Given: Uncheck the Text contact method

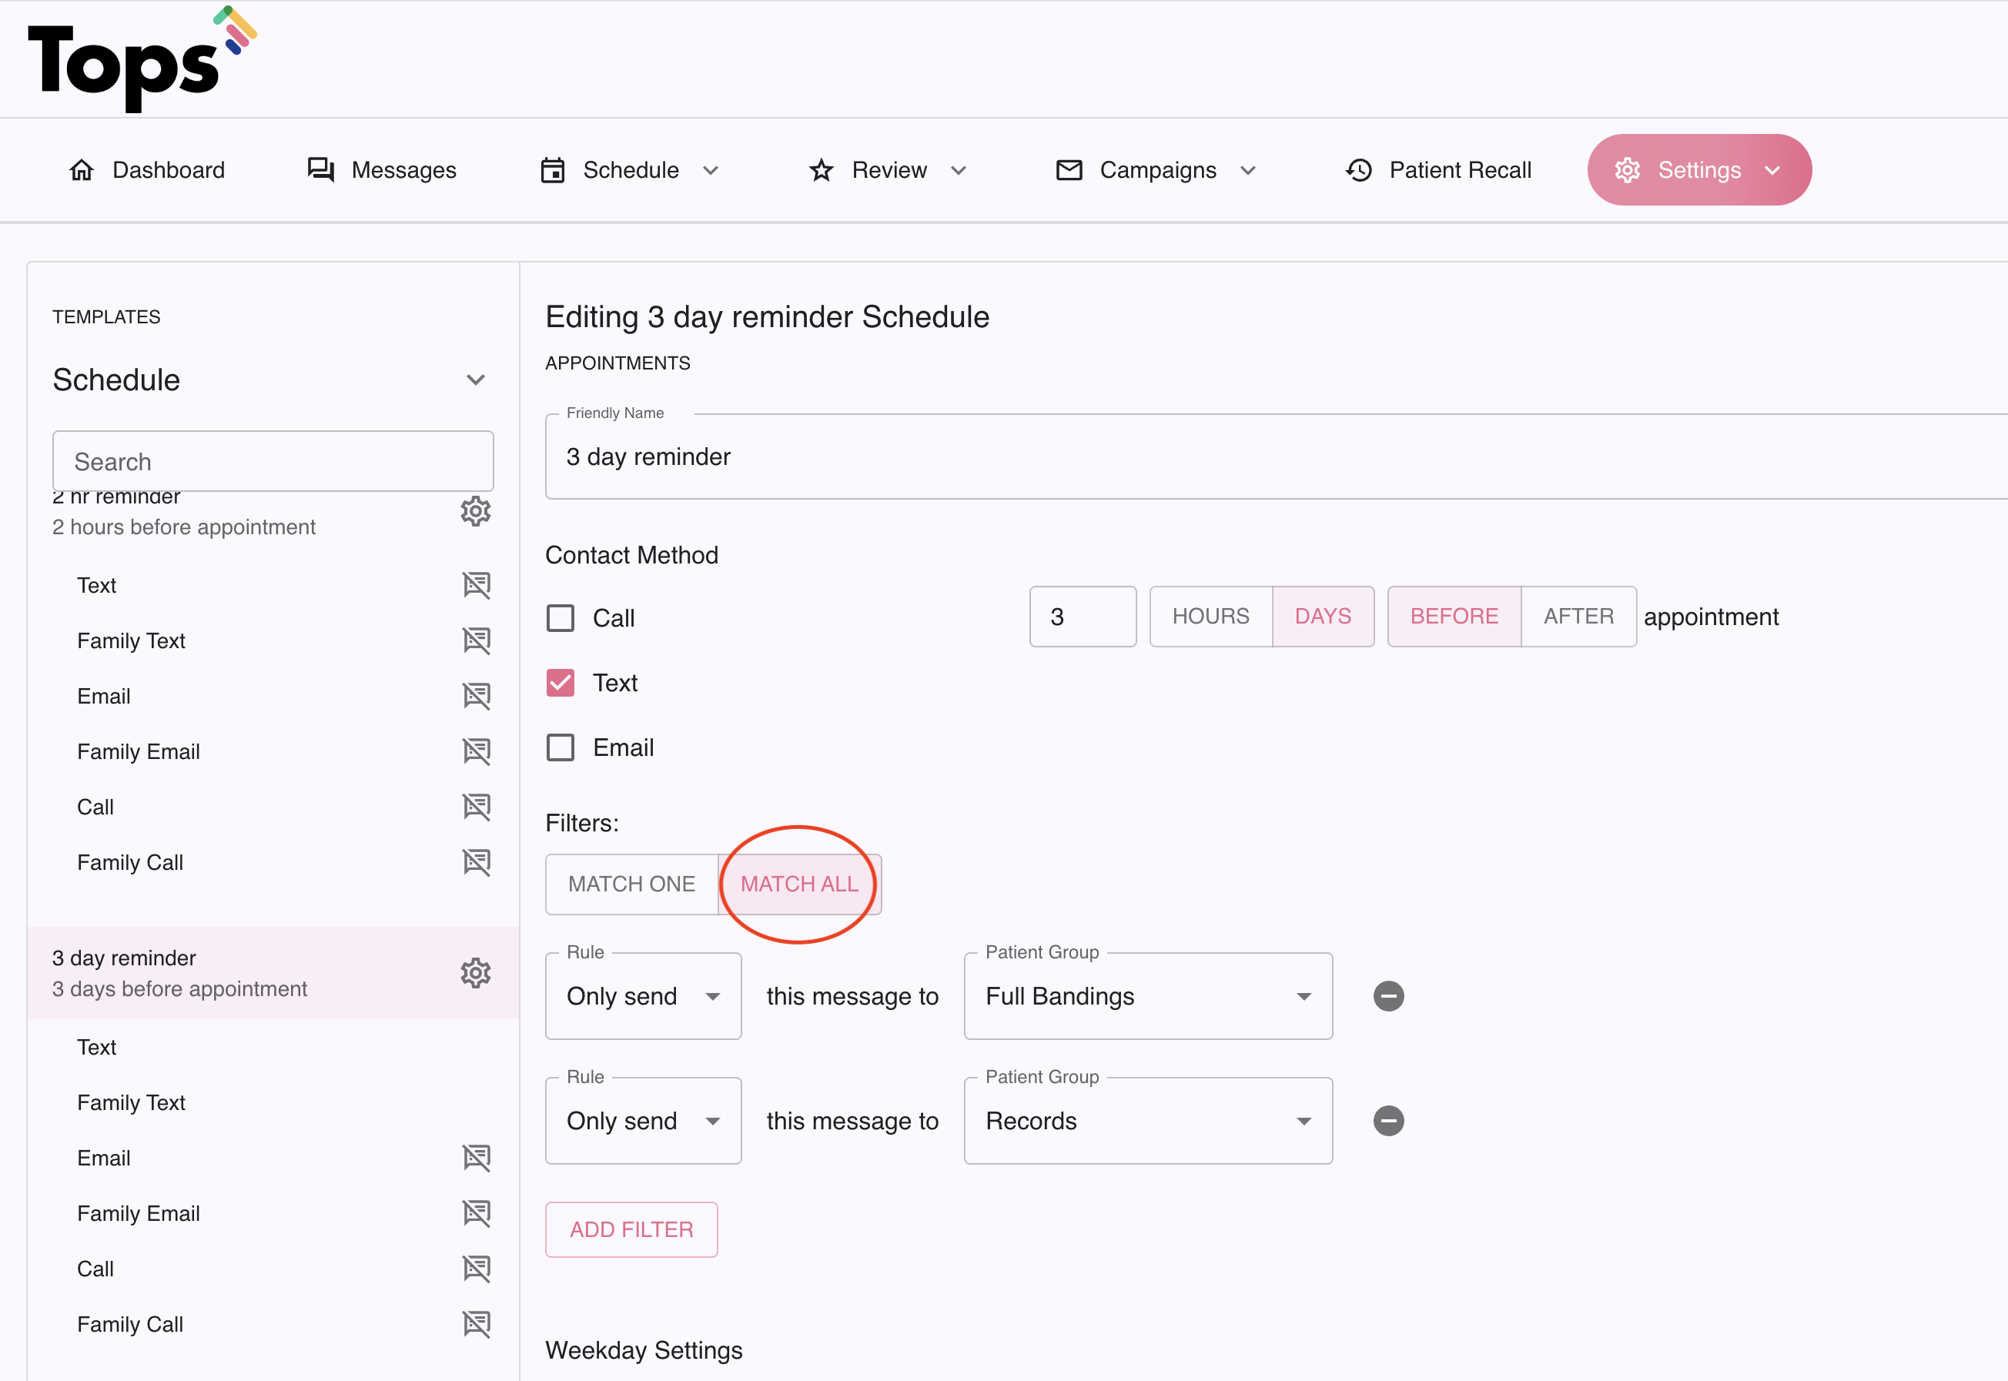Looking at the screenshot, I should pos(561,683).
